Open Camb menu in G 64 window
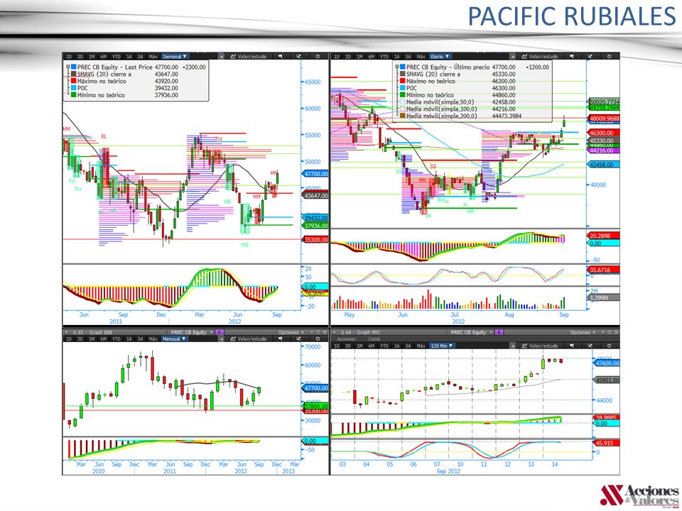The width and height of the screenshot is (682, 511). pos(374,339)
